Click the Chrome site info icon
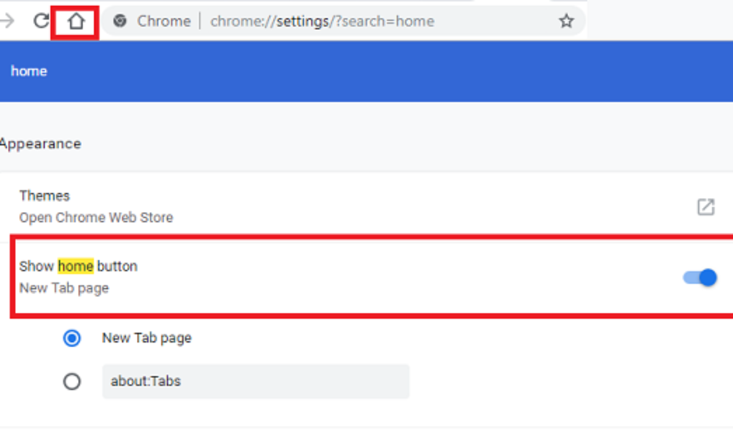Screen dimensions: 733x439 point(120,21)
